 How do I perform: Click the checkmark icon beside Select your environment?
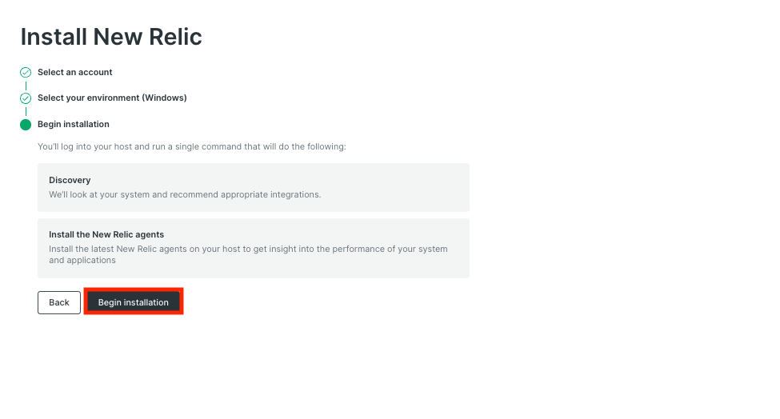pos(26,98)
